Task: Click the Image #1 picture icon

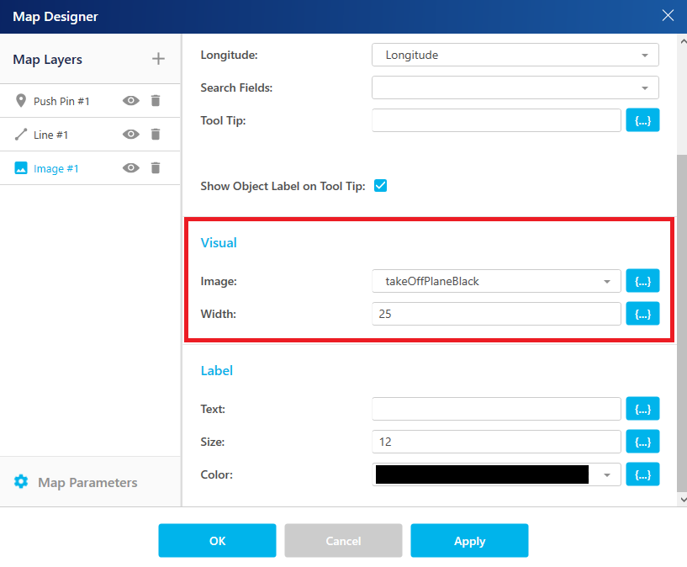Action: (20, 167)
